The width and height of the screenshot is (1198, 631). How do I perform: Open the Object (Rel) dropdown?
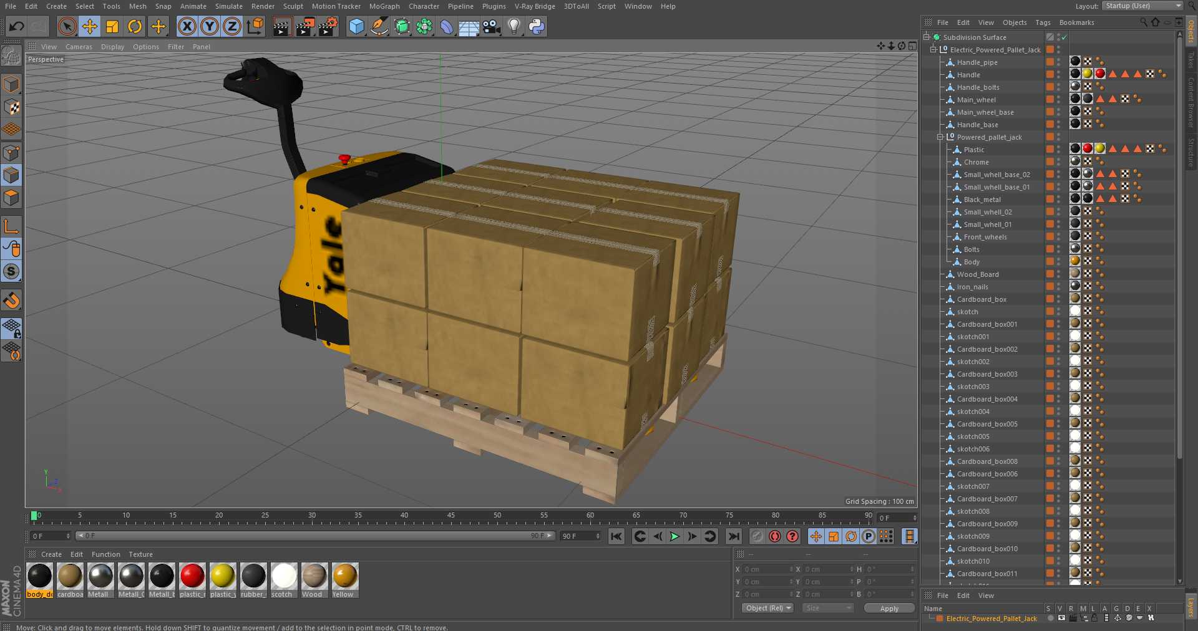pyautogui.click(x=768, y=608)
